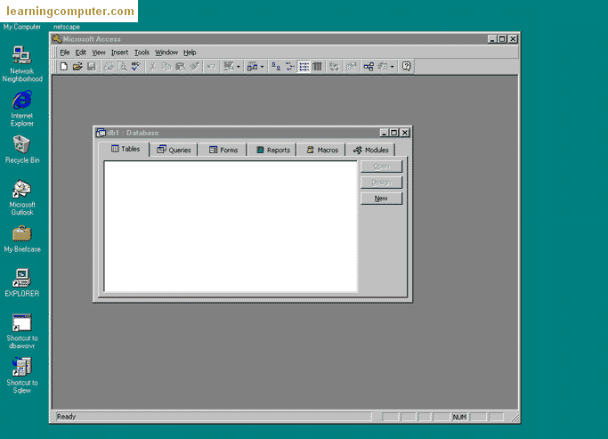Screen dimensions: 608x439
Task: Open the Window menu
Action: click(x=166, y=53)
